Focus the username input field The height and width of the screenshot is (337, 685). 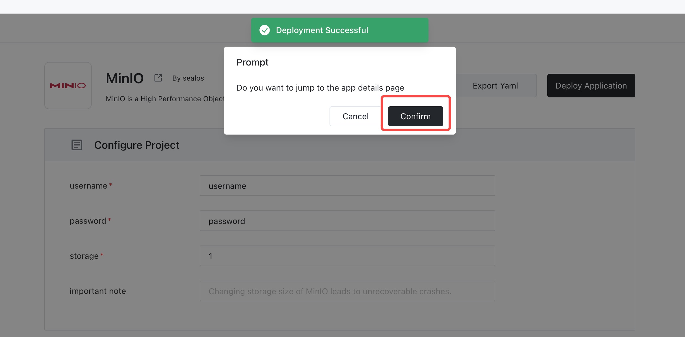347,186
